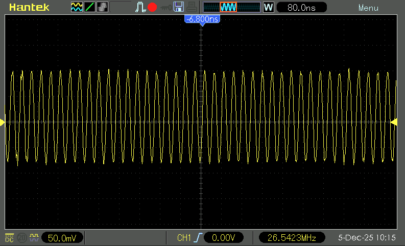The height and width of the screenshot is (246, 405).
Task: Select the green diagonal line icon
Action: pyautogui.click(x=89, y=7)
